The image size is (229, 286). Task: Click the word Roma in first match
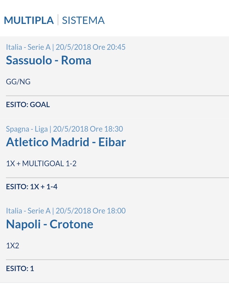[x=76, y=60]
